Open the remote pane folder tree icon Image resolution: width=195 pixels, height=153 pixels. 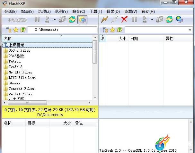pos(105,30)
